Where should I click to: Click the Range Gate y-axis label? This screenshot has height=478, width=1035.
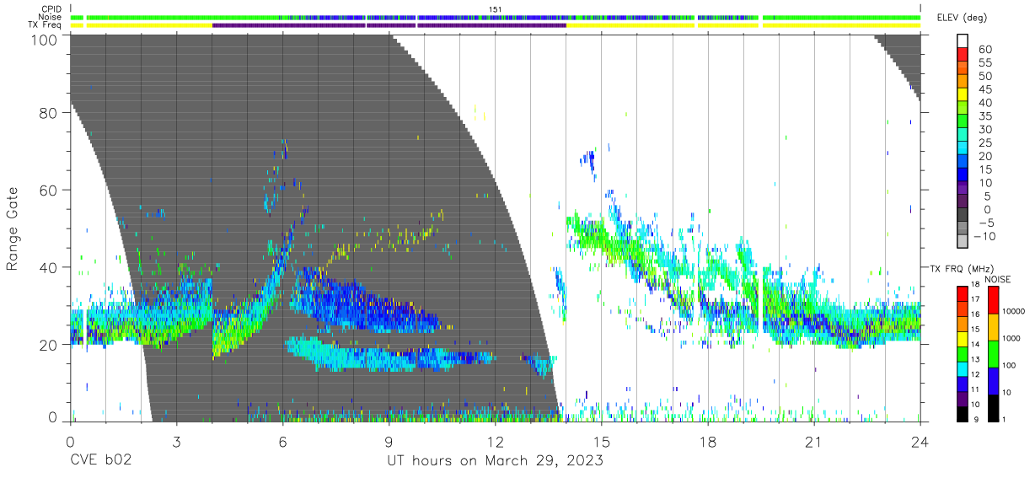(x=13, y=229)
